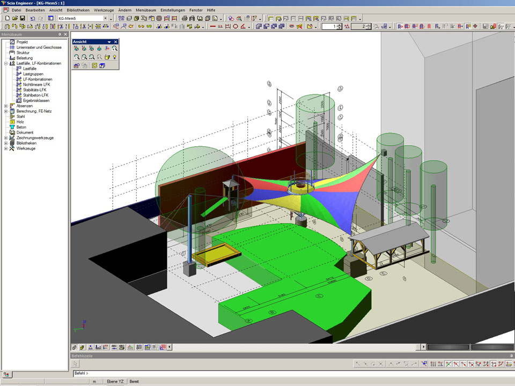Expand the Bibliotheken tree node
The width and height of the screenshot is (515, 386).
point(6,143)
